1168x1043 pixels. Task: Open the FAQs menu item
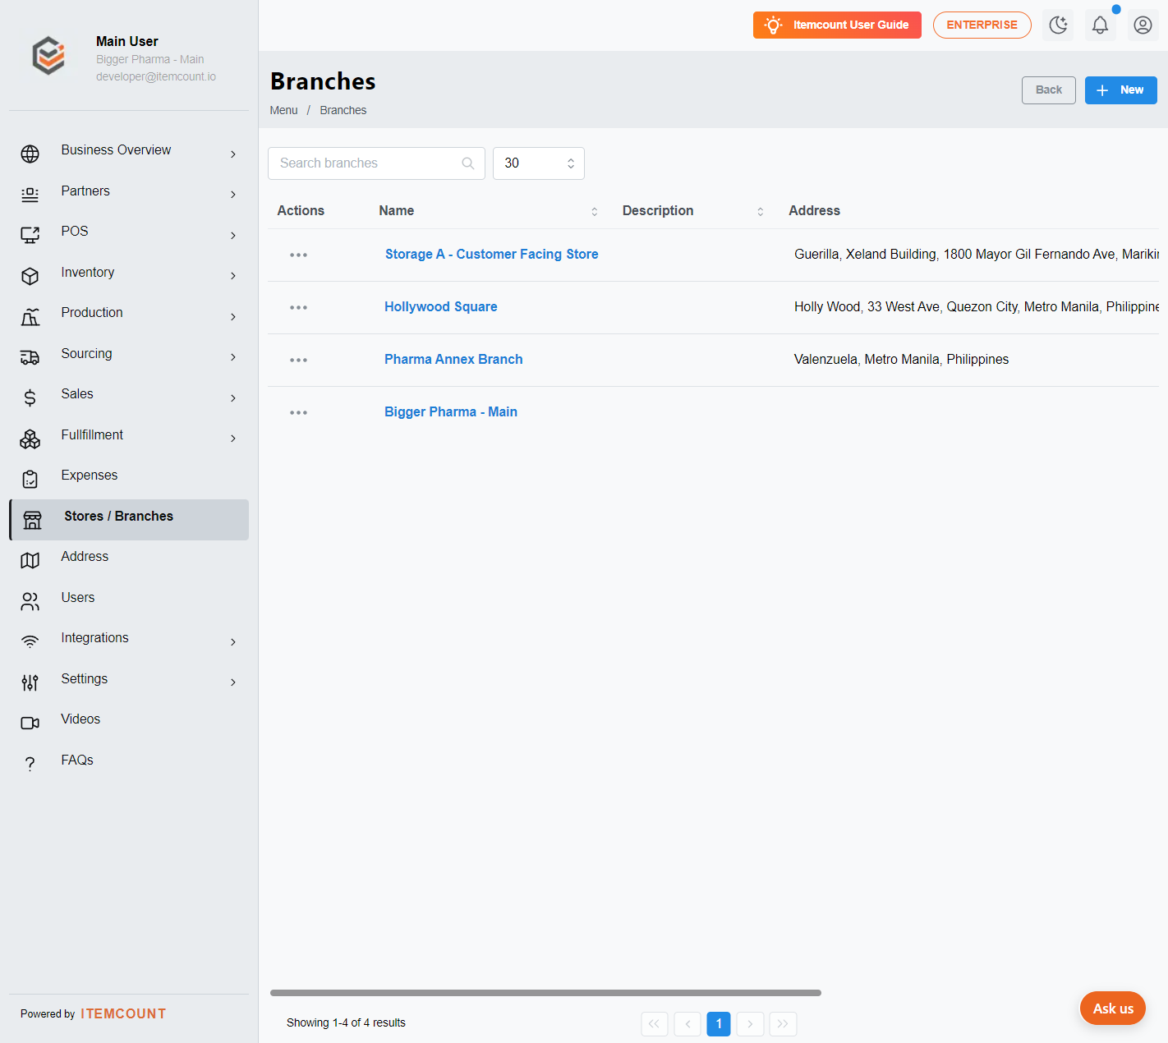[77, 760]
